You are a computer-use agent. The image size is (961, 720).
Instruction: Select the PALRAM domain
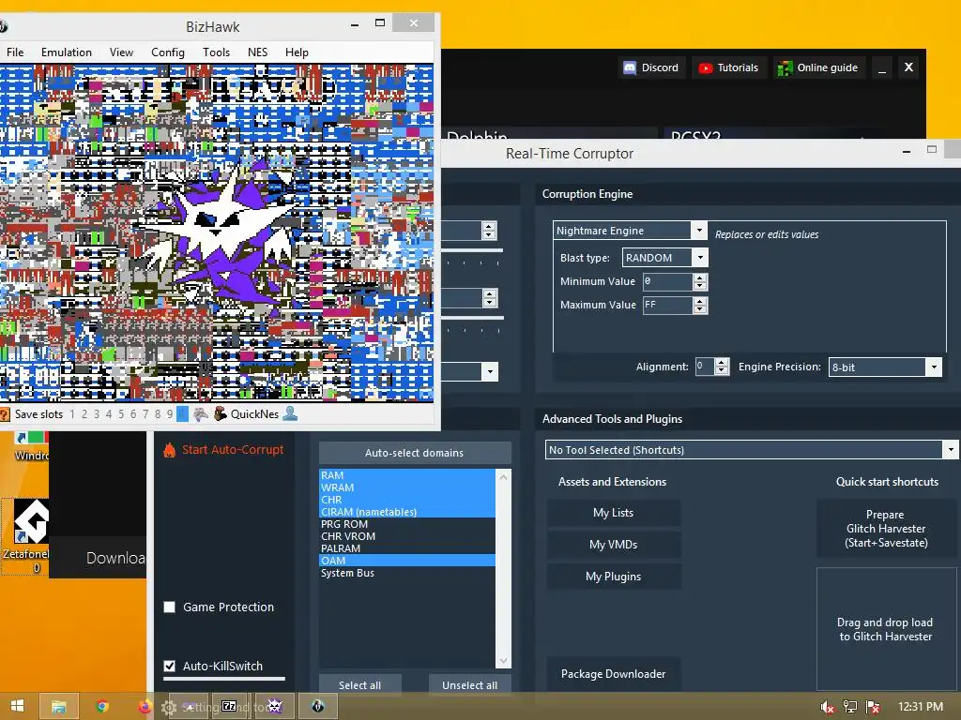[407, 548]
